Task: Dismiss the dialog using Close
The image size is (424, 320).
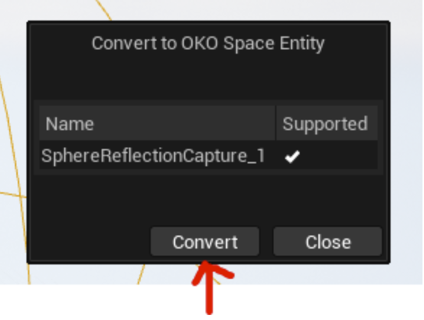Action: tap(327, 242)
